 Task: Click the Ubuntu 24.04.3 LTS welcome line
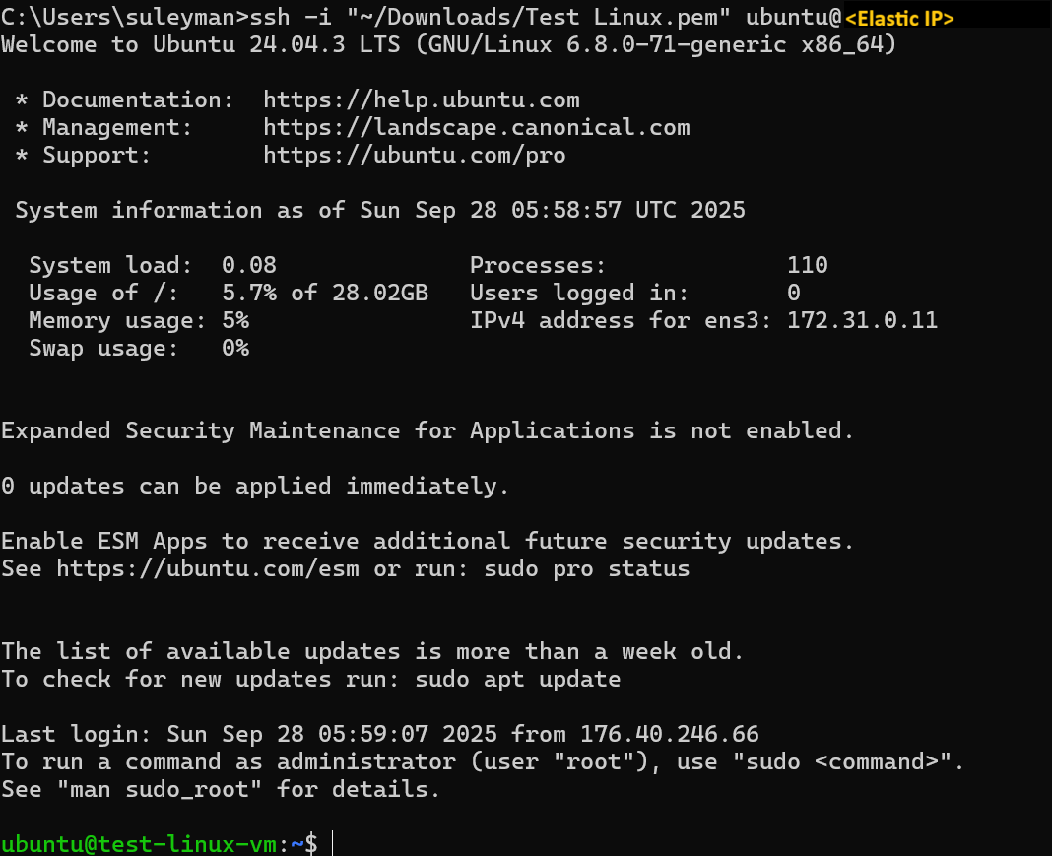443,44
